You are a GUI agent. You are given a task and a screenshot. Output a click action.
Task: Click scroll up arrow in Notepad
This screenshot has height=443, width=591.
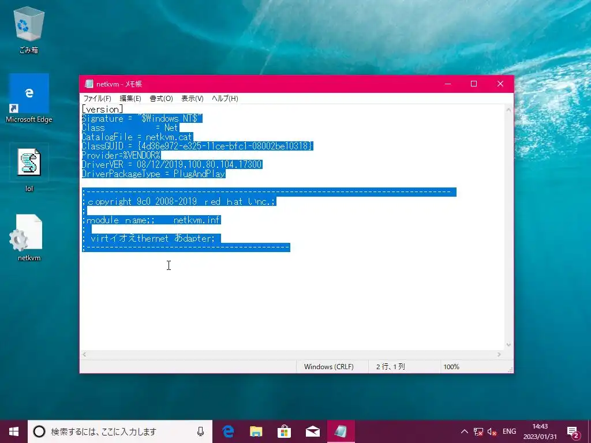(x=508, y=110)
